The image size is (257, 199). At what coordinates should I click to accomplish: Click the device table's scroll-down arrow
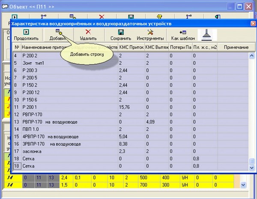(251, 168)
